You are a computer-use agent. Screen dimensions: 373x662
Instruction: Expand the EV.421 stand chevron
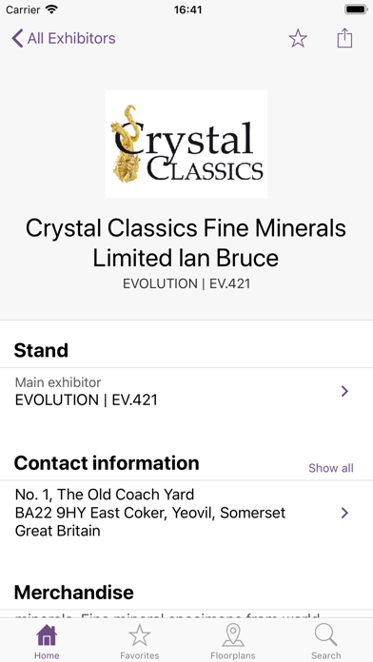344,391
